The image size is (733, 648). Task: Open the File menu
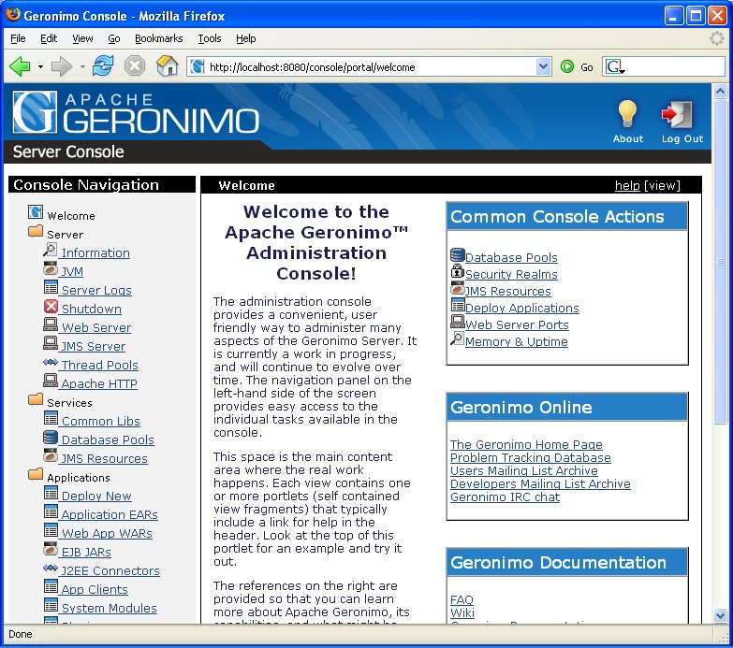[x=18, y=38]
